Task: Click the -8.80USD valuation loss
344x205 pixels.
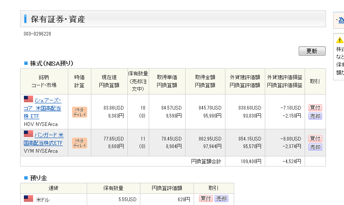Action: [291, 138]
